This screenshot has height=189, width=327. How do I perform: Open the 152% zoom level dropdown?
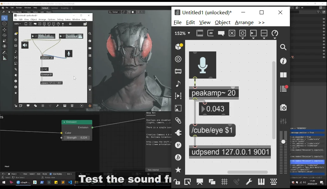pyautogui.click(x=183, y=33)
